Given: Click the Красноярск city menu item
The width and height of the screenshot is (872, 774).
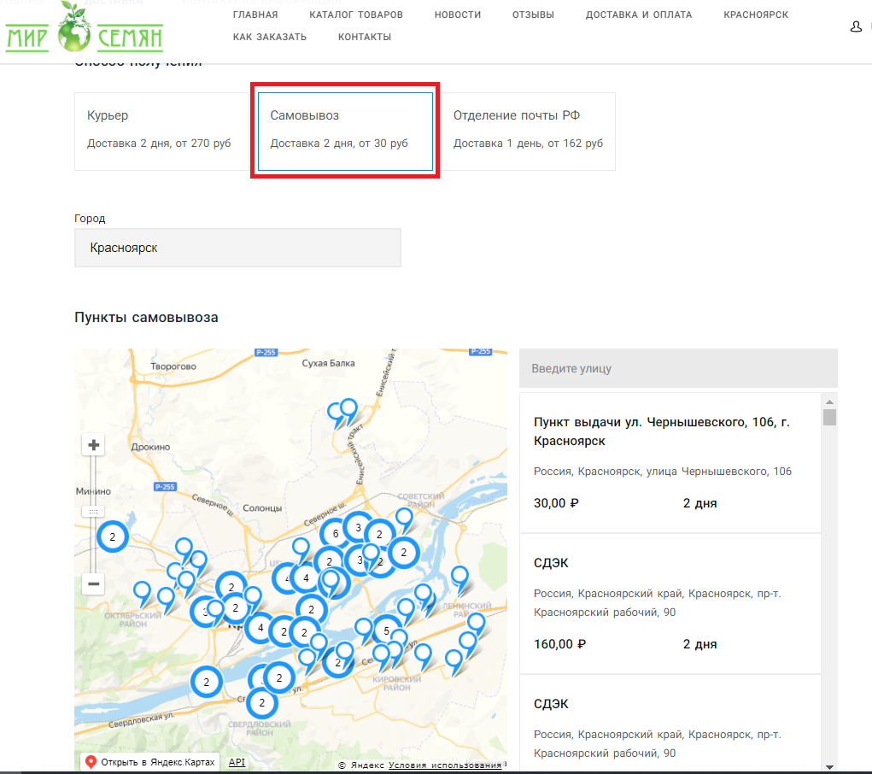Looking at the screenshot, I should click(x=756, y=15).
